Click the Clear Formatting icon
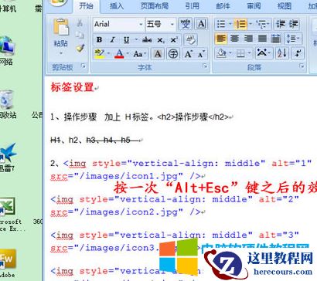 pos(191,39)
